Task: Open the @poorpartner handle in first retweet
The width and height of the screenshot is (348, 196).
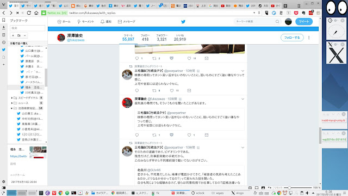Action: tap(174, 71)
